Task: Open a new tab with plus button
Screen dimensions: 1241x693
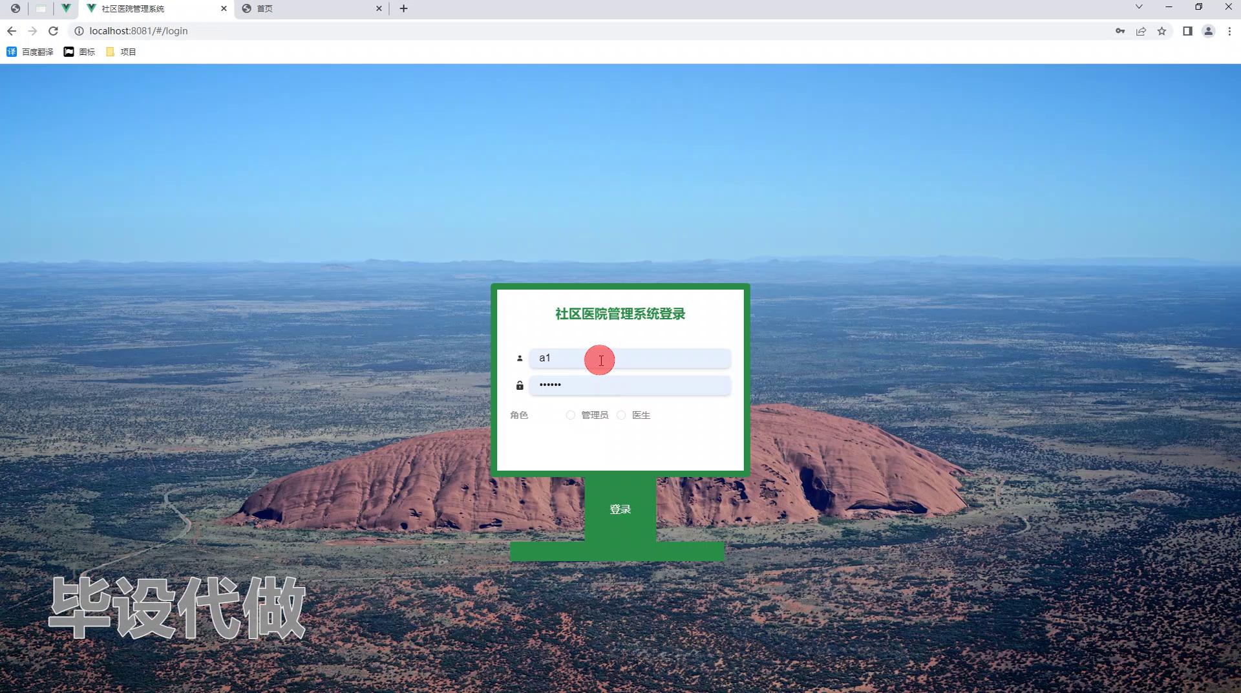Action: 403,8
